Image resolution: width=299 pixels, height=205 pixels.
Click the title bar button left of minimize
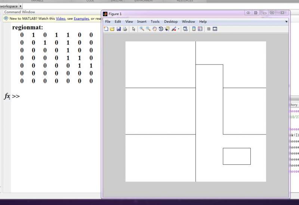pos(256,13)
